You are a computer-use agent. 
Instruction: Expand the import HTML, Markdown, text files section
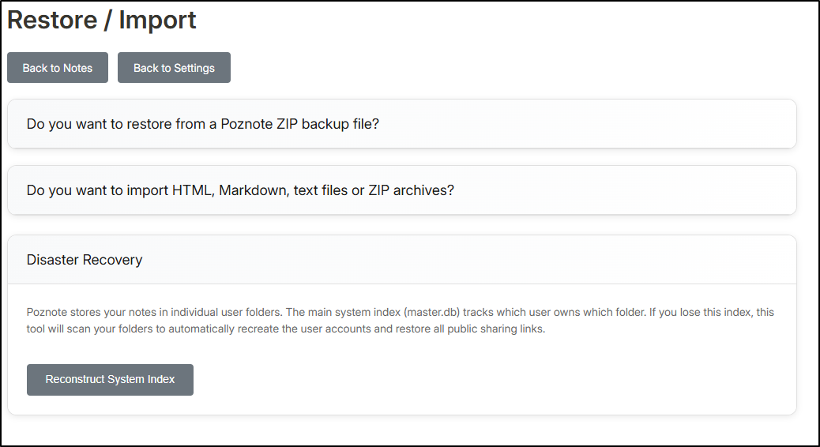[401, 190]
